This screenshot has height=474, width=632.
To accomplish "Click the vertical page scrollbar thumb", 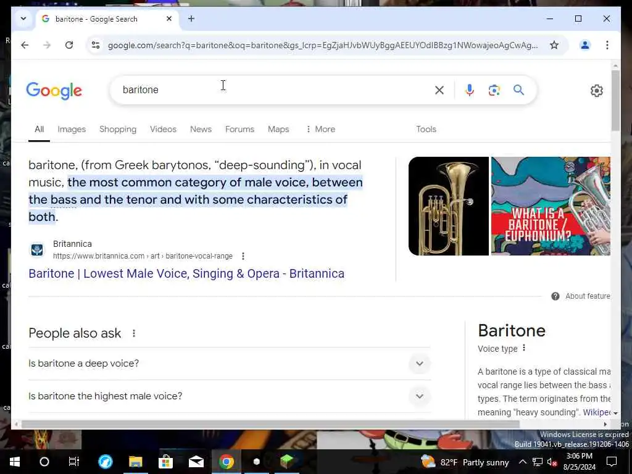I will (615, 101).
